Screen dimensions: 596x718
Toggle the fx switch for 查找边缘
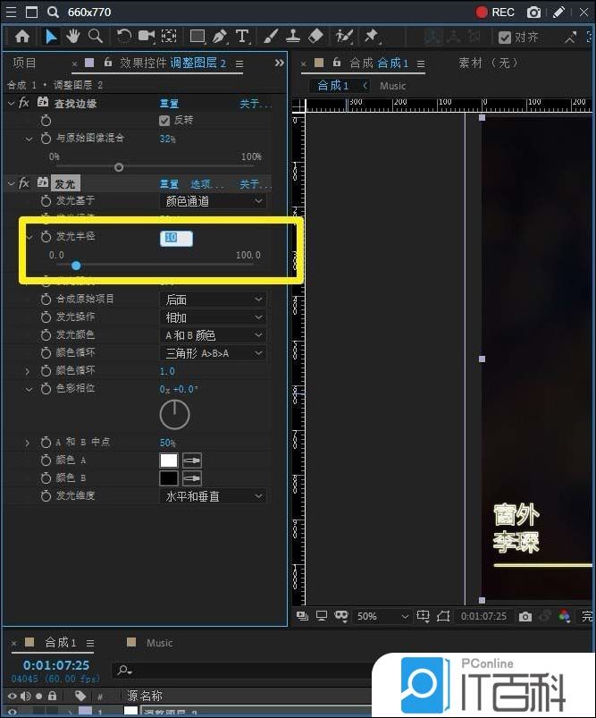point(24,103)
